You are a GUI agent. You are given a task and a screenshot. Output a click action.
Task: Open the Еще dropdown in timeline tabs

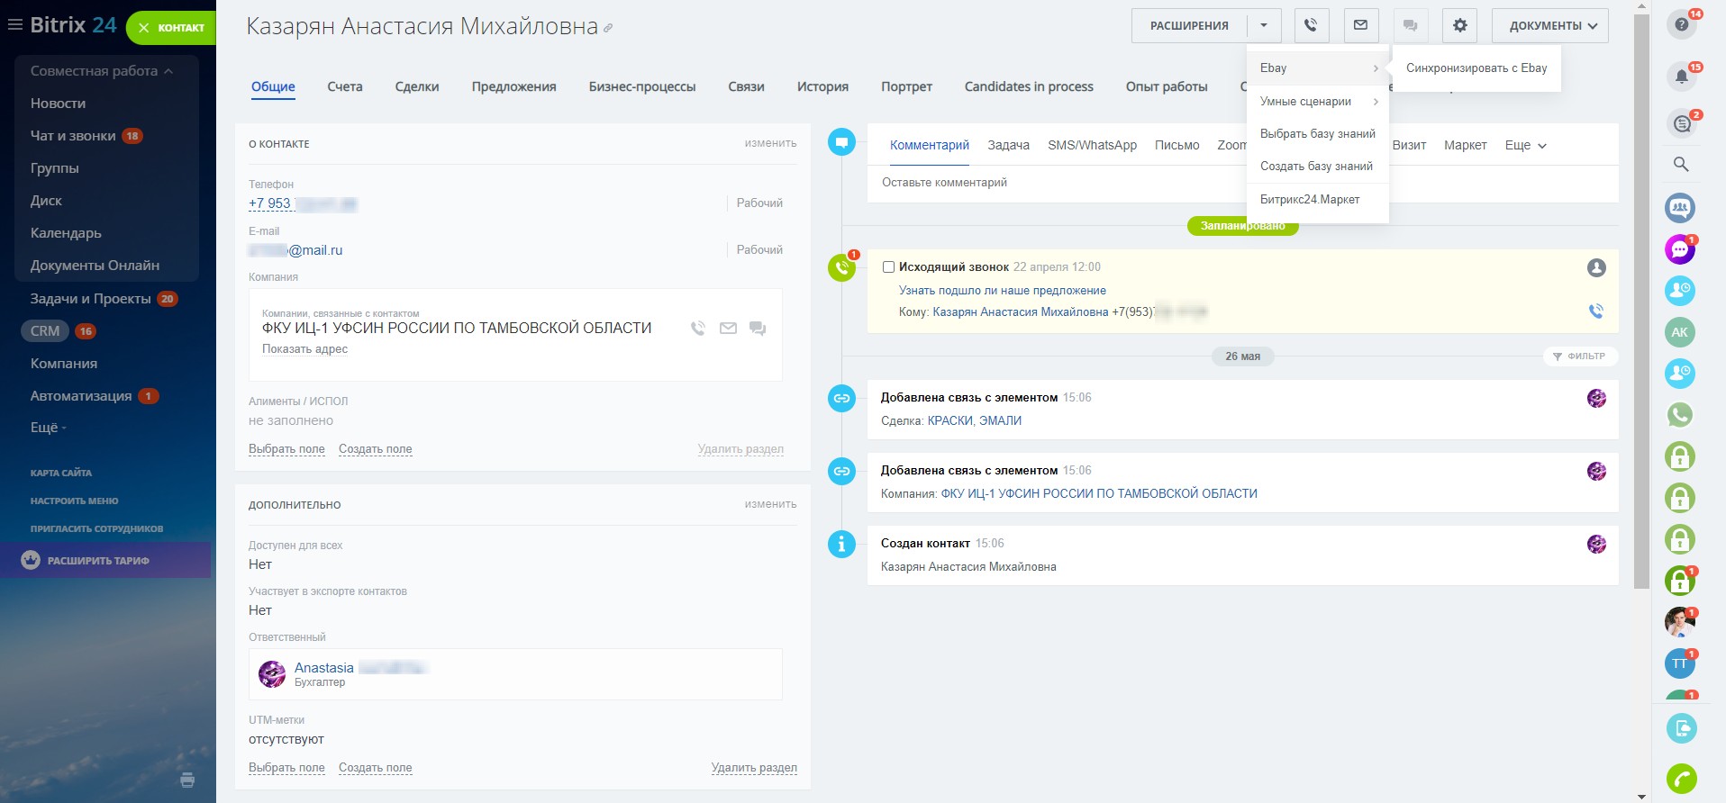[x=1525, y=145]
